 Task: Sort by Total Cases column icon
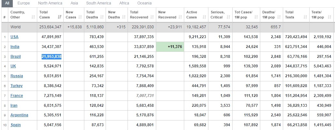coord(59,17)
